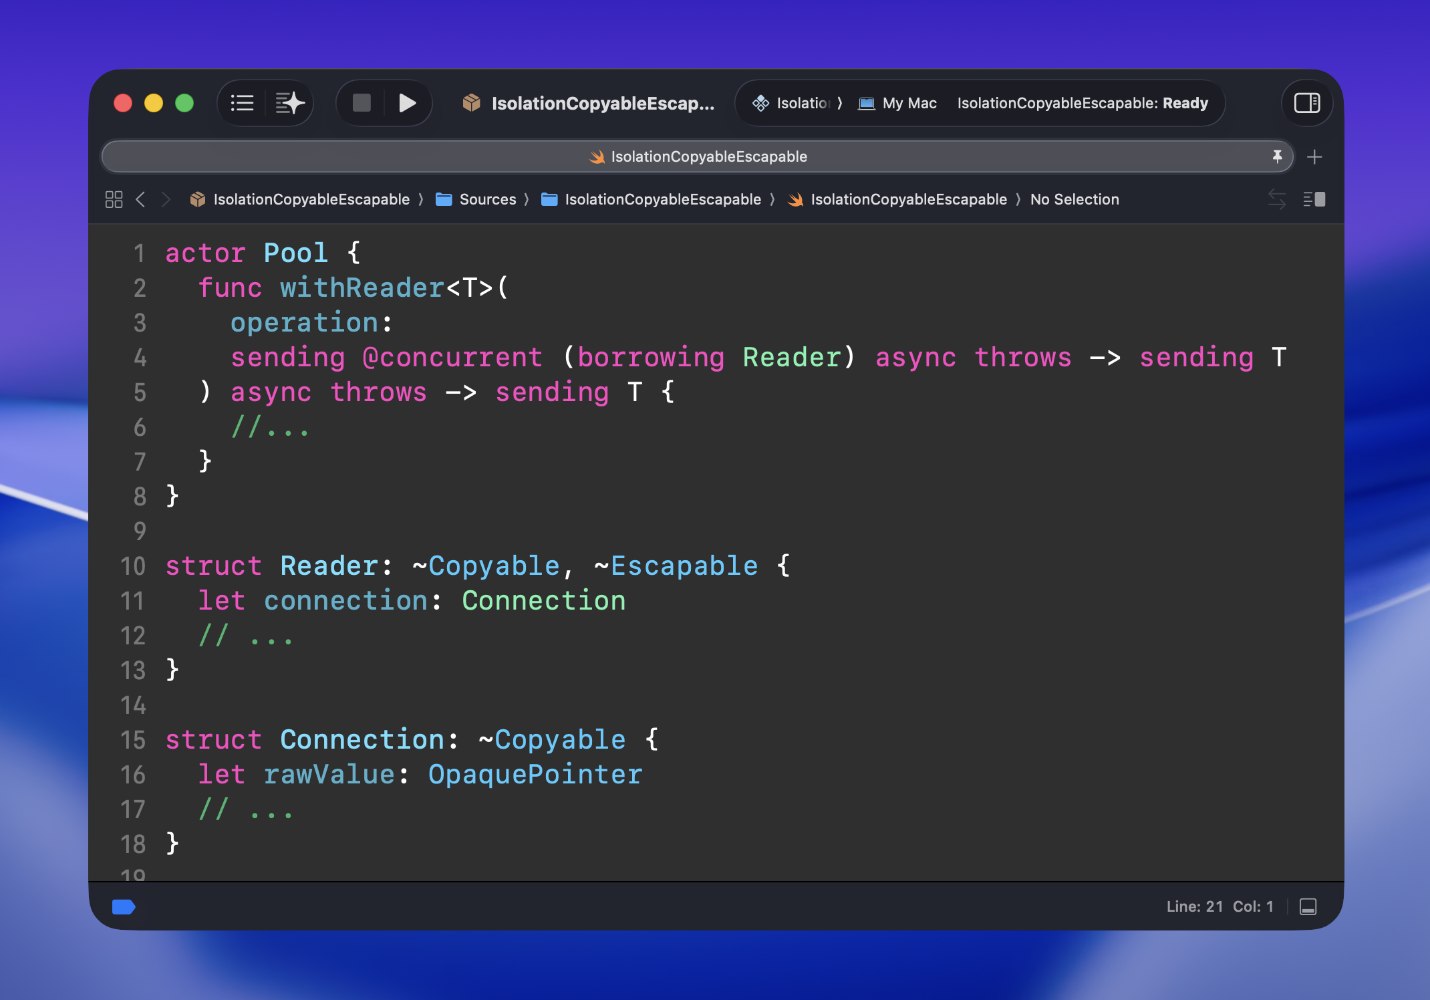1430x1000 pixels.
Task: Click the review changes arrows icon
Action: coord(1276,199)
